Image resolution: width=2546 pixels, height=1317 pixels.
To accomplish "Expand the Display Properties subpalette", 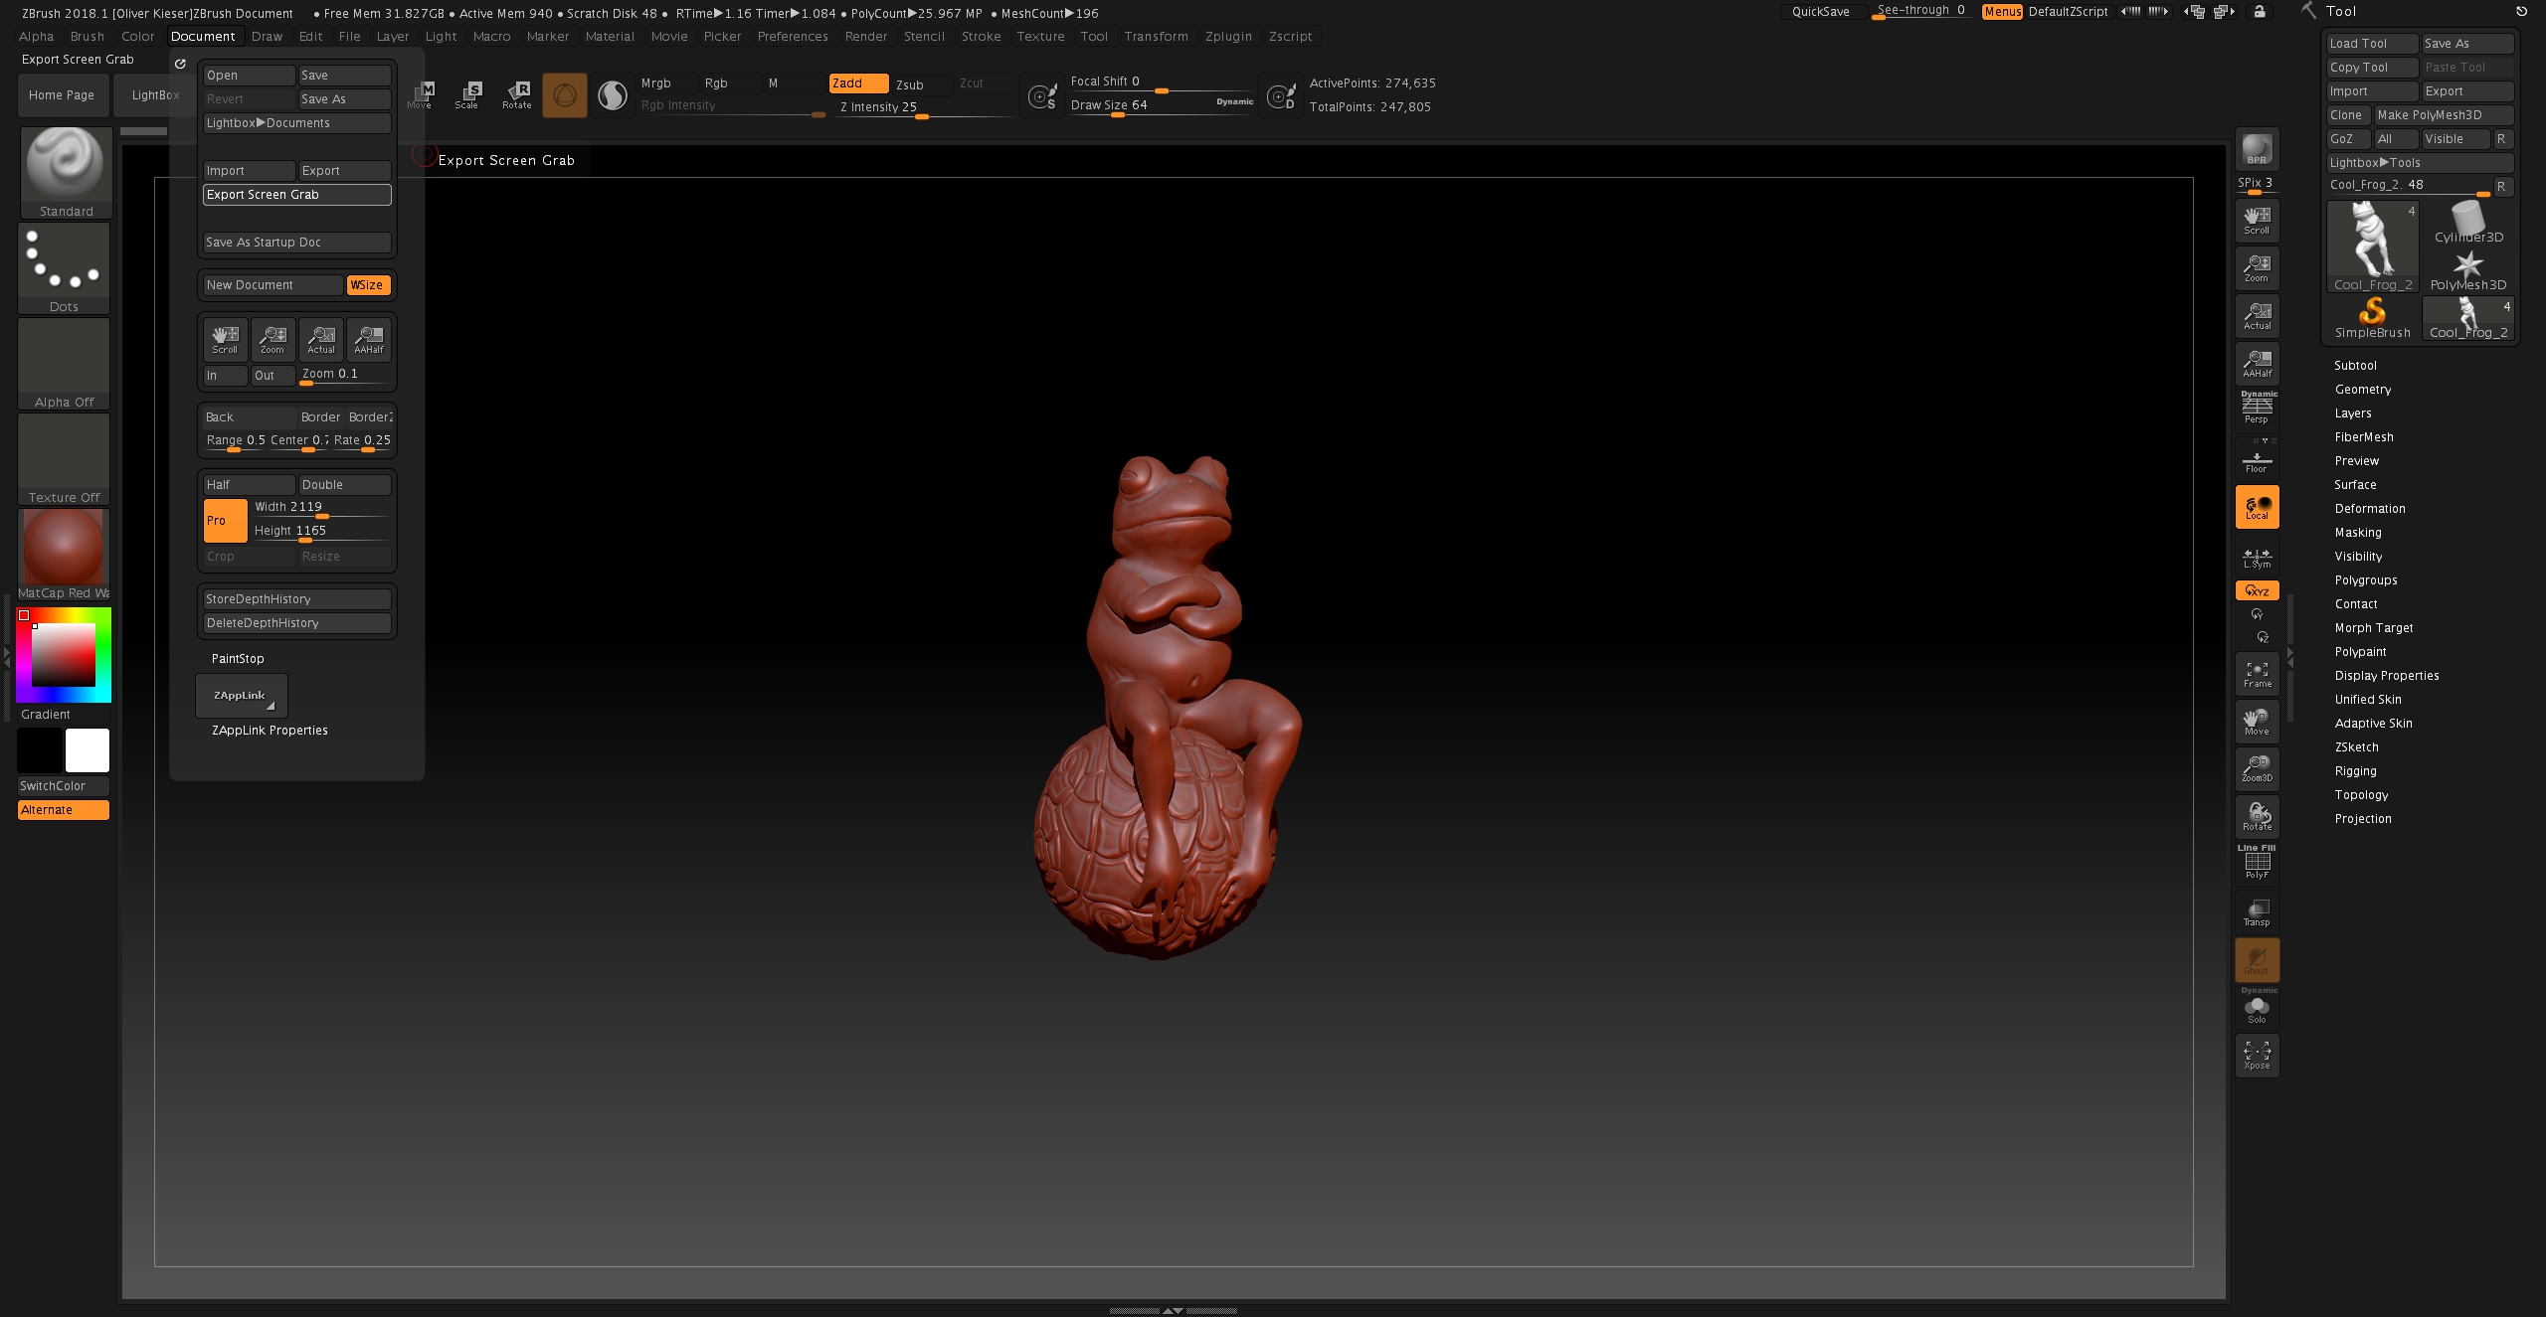I will click(2387, 676).
